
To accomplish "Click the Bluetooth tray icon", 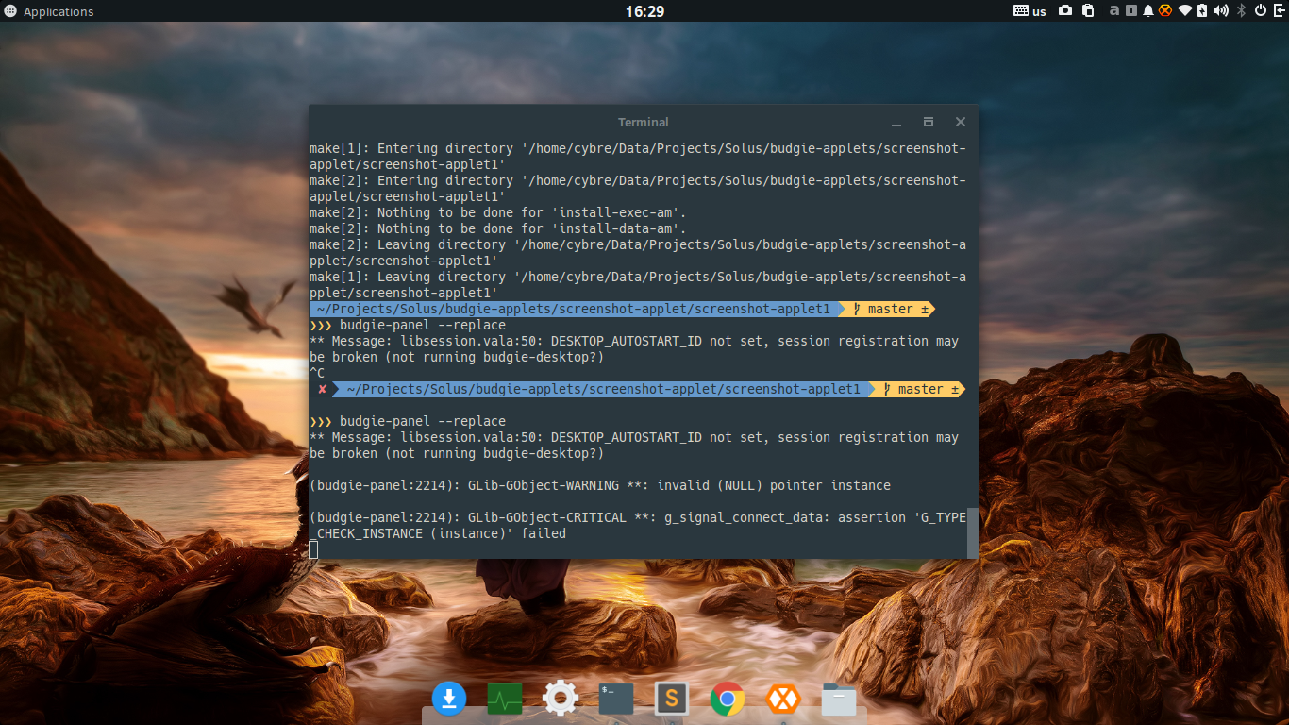I will pyautogui.click(x=1242, y=11).
